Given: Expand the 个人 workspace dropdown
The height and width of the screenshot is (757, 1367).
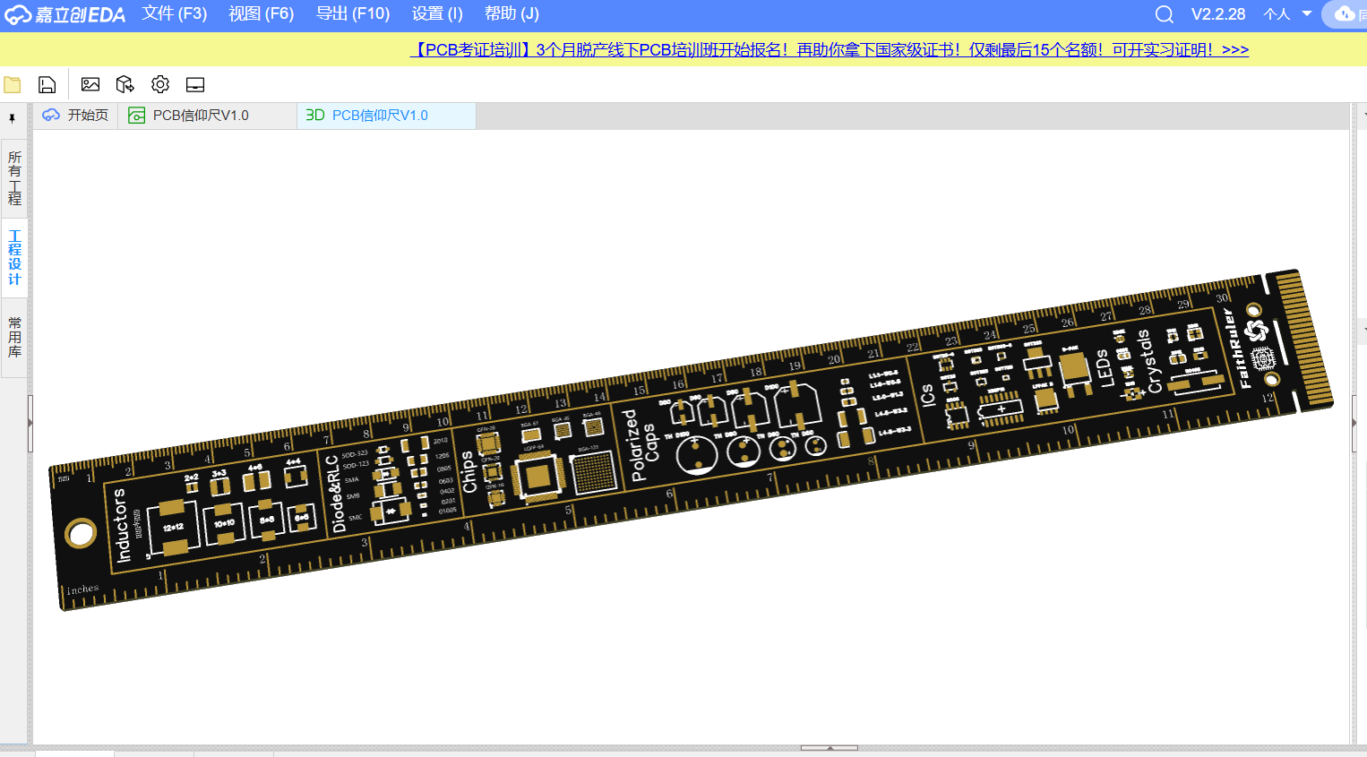Looking at the screenshot, I should click(1287, 14).
